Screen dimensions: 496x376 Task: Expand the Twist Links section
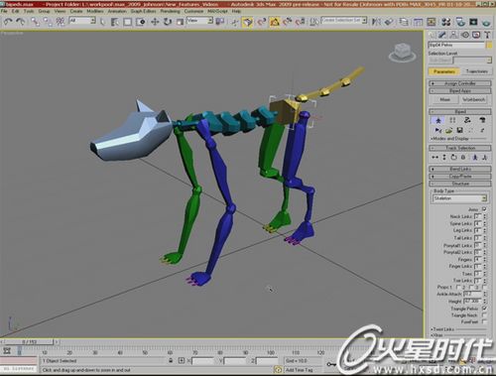(442, 329)
